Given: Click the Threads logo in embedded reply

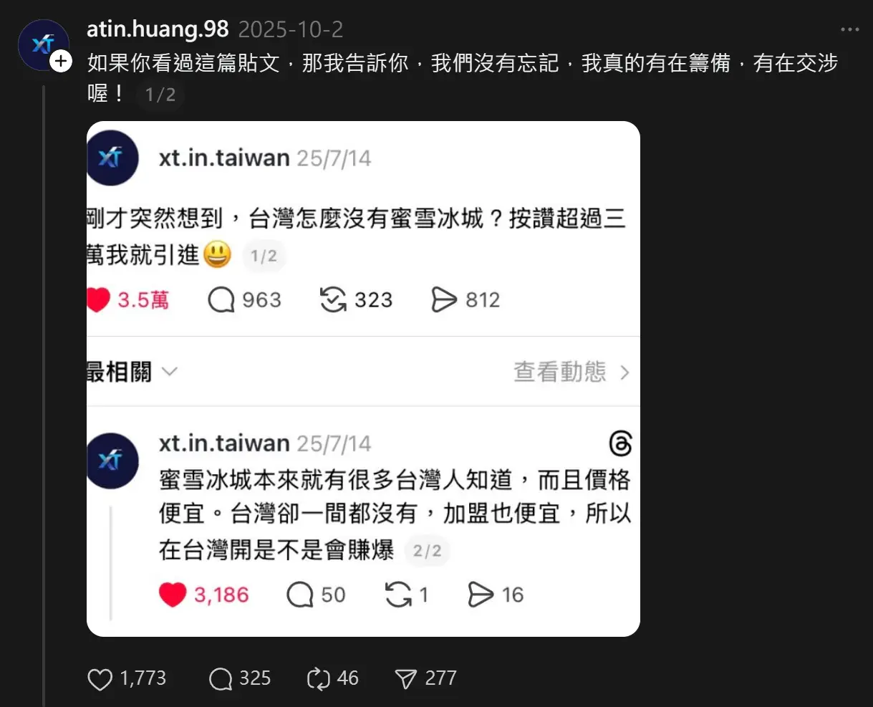Looking at the screenshot, I should click(x=620, y=444).
